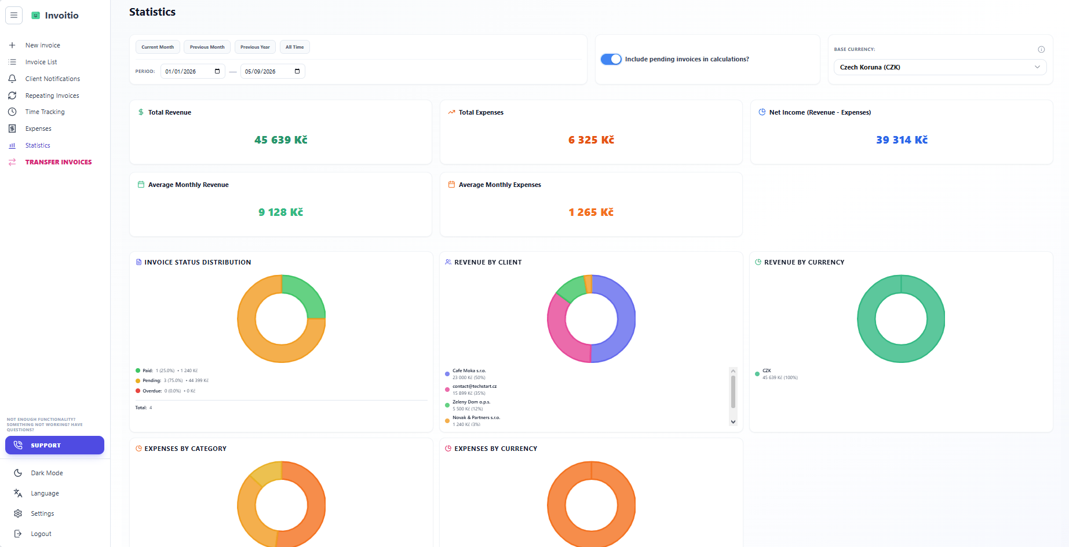Click the Support button

[x=54, y=445]
